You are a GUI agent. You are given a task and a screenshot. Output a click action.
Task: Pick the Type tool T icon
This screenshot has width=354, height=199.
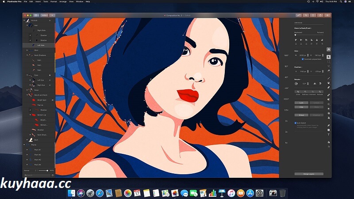click(x=328, y=135)
